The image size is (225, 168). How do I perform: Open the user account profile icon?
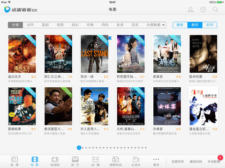(x=190, y=9)
